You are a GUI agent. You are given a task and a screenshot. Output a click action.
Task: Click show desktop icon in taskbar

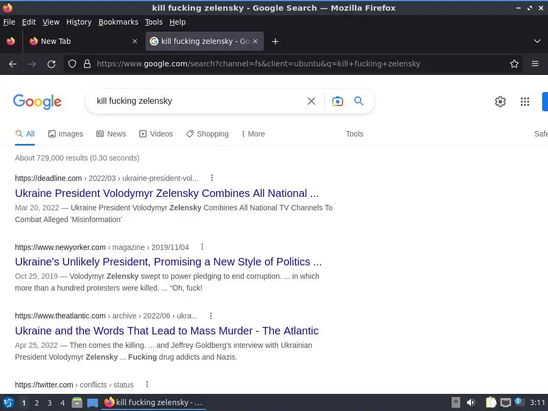(x=92, y=402)
